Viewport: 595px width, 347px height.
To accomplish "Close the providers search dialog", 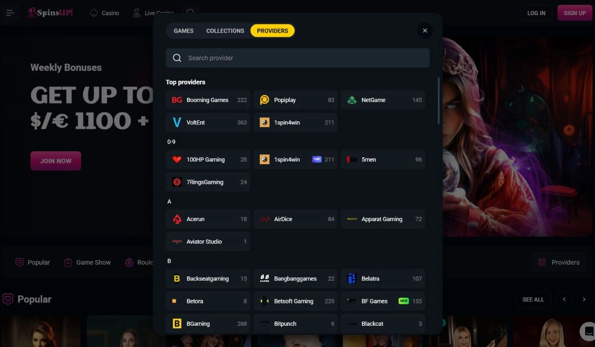I will 425,31.
